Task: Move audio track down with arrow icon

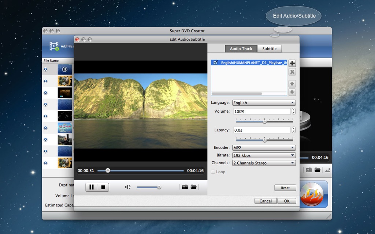Action: click(x=292, y=93)
